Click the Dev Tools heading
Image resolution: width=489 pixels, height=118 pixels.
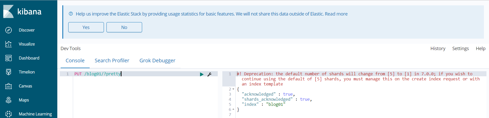coord(71,48)
